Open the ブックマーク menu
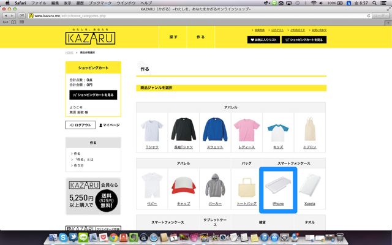Image resolution: width=392 pixels, height=245 pixels. (x=100, y=3)
